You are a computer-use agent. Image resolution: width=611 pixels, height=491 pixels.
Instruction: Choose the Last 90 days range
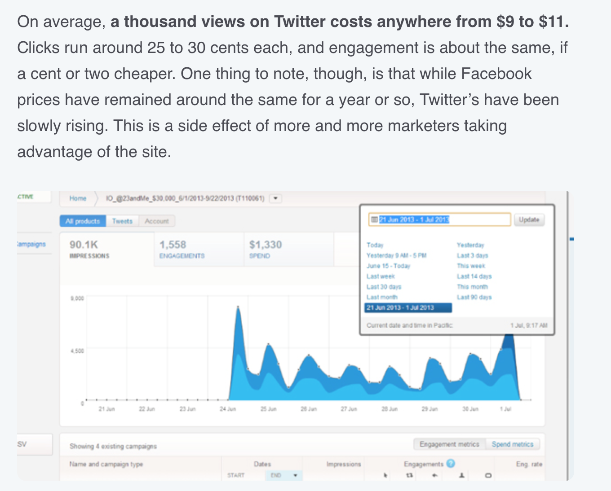(x=474, y=297)
